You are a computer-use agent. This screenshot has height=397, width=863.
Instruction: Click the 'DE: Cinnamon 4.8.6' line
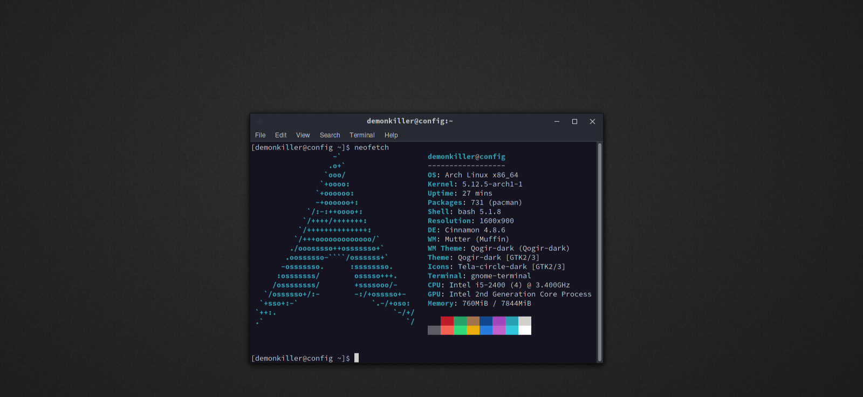(x=467, y=230)
